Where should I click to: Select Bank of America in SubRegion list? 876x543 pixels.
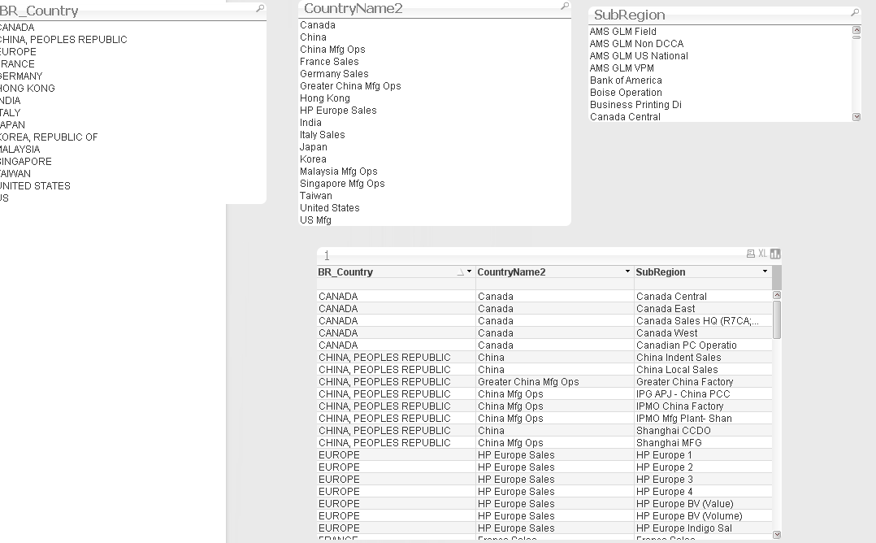[x=626, y=80]
